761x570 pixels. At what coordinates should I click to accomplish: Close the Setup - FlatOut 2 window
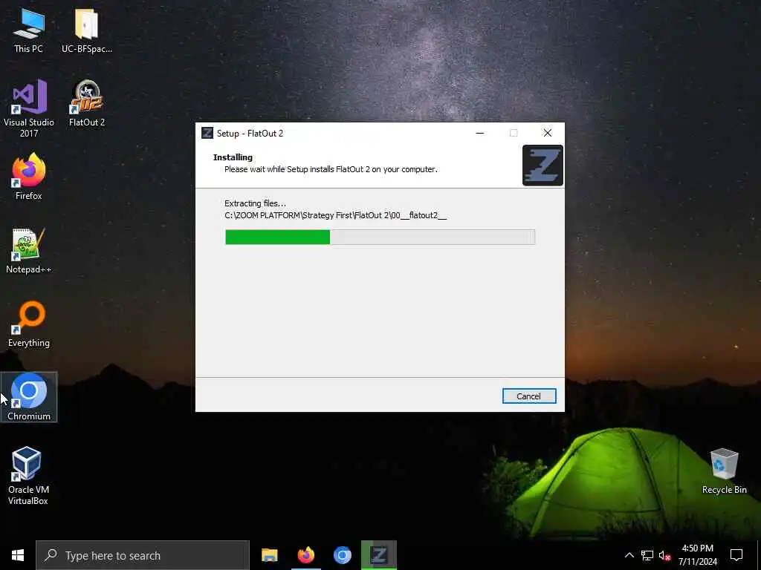coord(548,133)
